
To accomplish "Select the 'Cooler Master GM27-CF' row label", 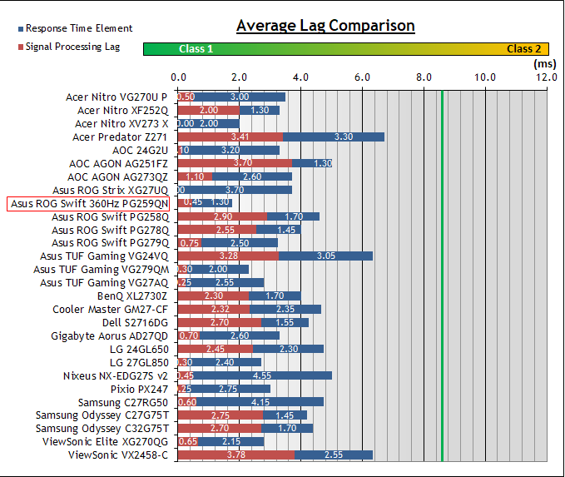I will (111, 310).
